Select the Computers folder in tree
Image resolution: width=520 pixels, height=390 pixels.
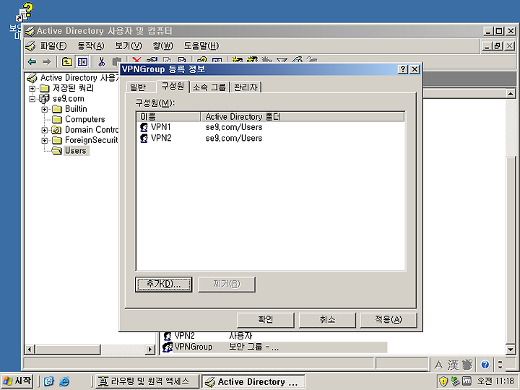point(85,119)
